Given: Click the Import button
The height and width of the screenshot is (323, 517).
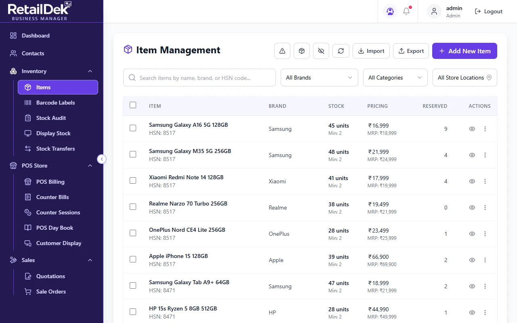Looking at the screenshot, I should (371, 51).
